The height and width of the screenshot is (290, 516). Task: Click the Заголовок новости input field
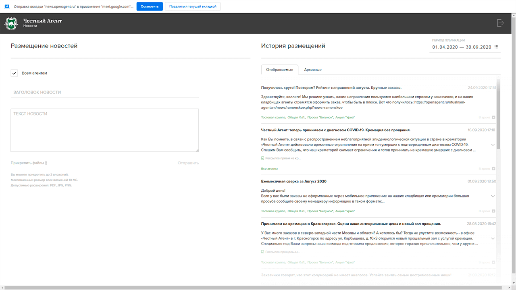[x=105, y=92]
